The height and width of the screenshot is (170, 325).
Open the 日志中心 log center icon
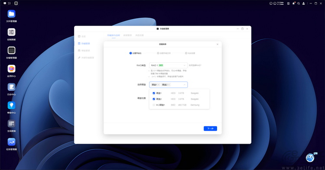click(11, 87)
